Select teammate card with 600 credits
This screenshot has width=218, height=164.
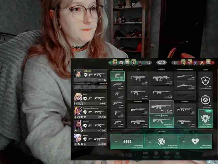[90, 99]
